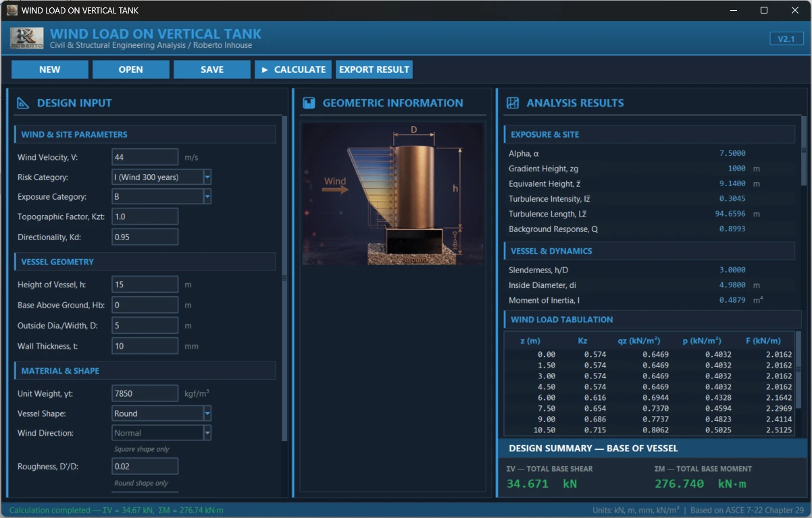Click the Analysis Results panel scrollbar
The image size is (812, 518).
tap(804, 151)
